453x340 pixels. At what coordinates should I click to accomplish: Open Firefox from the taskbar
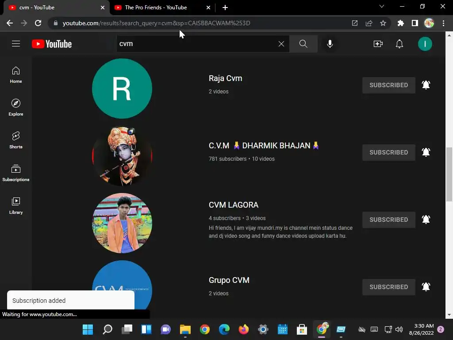pos(244,329)
